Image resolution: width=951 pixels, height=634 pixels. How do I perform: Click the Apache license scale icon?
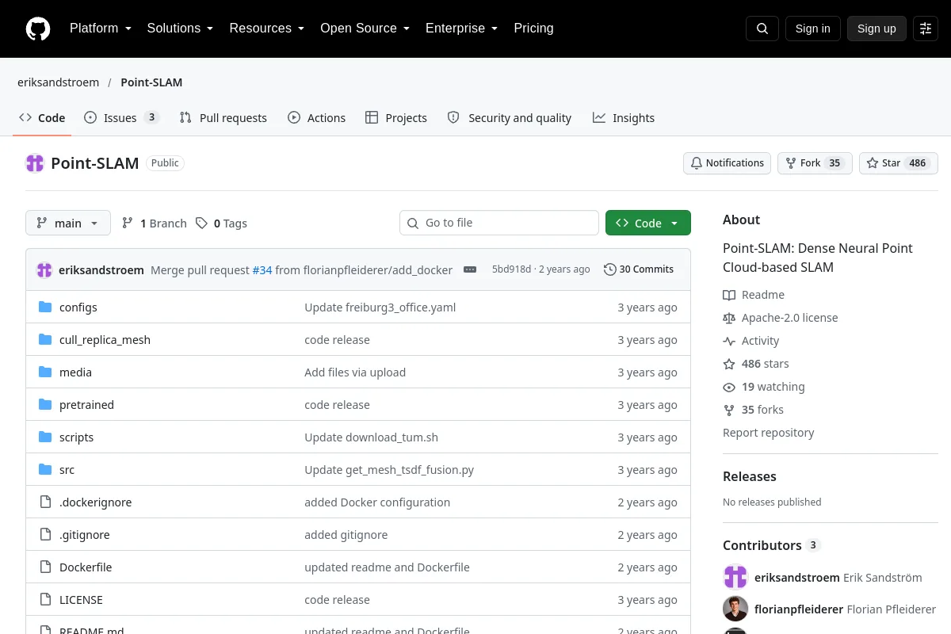click(x=729, y=318)
